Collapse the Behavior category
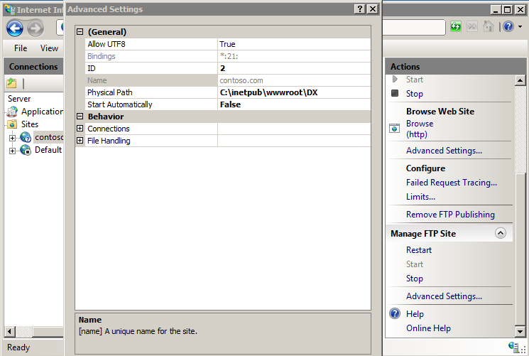The image size is (529, 356). (x=80, y=117)
